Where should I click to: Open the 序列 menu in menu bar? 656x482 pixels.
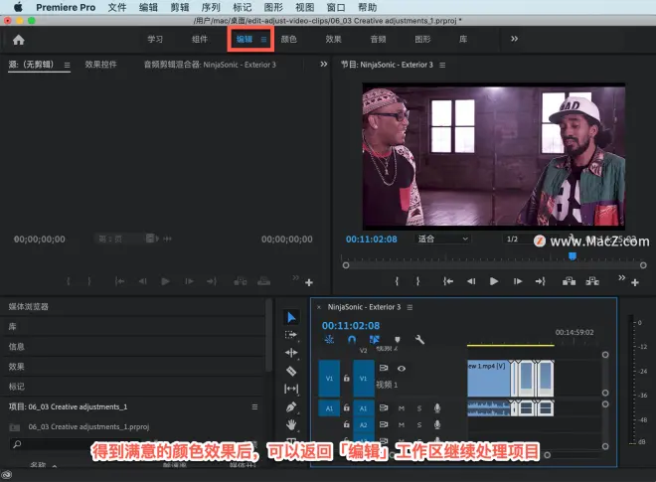[211, 7]
